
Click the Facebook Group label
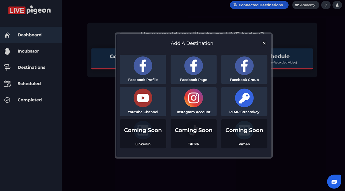coord(244,80)
